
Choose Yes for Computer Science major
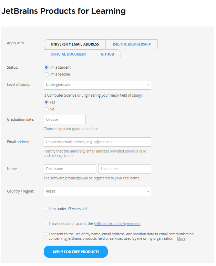pos(46,102)
